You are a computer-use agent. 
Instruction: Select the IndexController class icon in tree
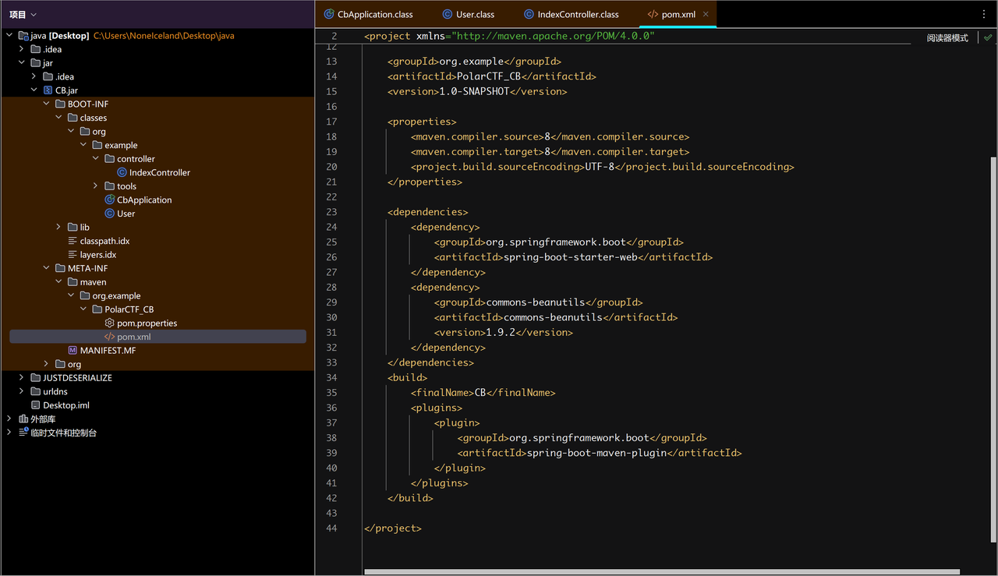click(x=122, y=172)
